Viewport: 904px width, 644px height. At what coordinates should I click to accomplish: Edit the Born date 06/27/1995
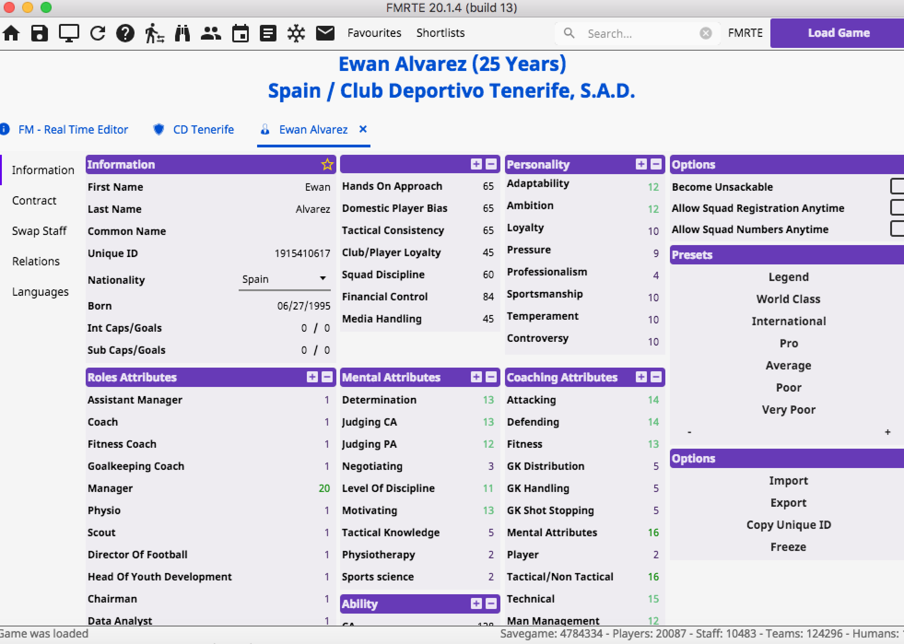[x=304, y=306]
